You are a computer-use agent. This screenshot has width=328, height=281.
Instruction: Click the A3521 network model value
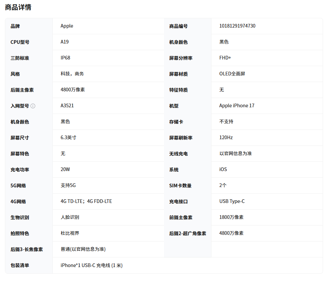[67, 106]
